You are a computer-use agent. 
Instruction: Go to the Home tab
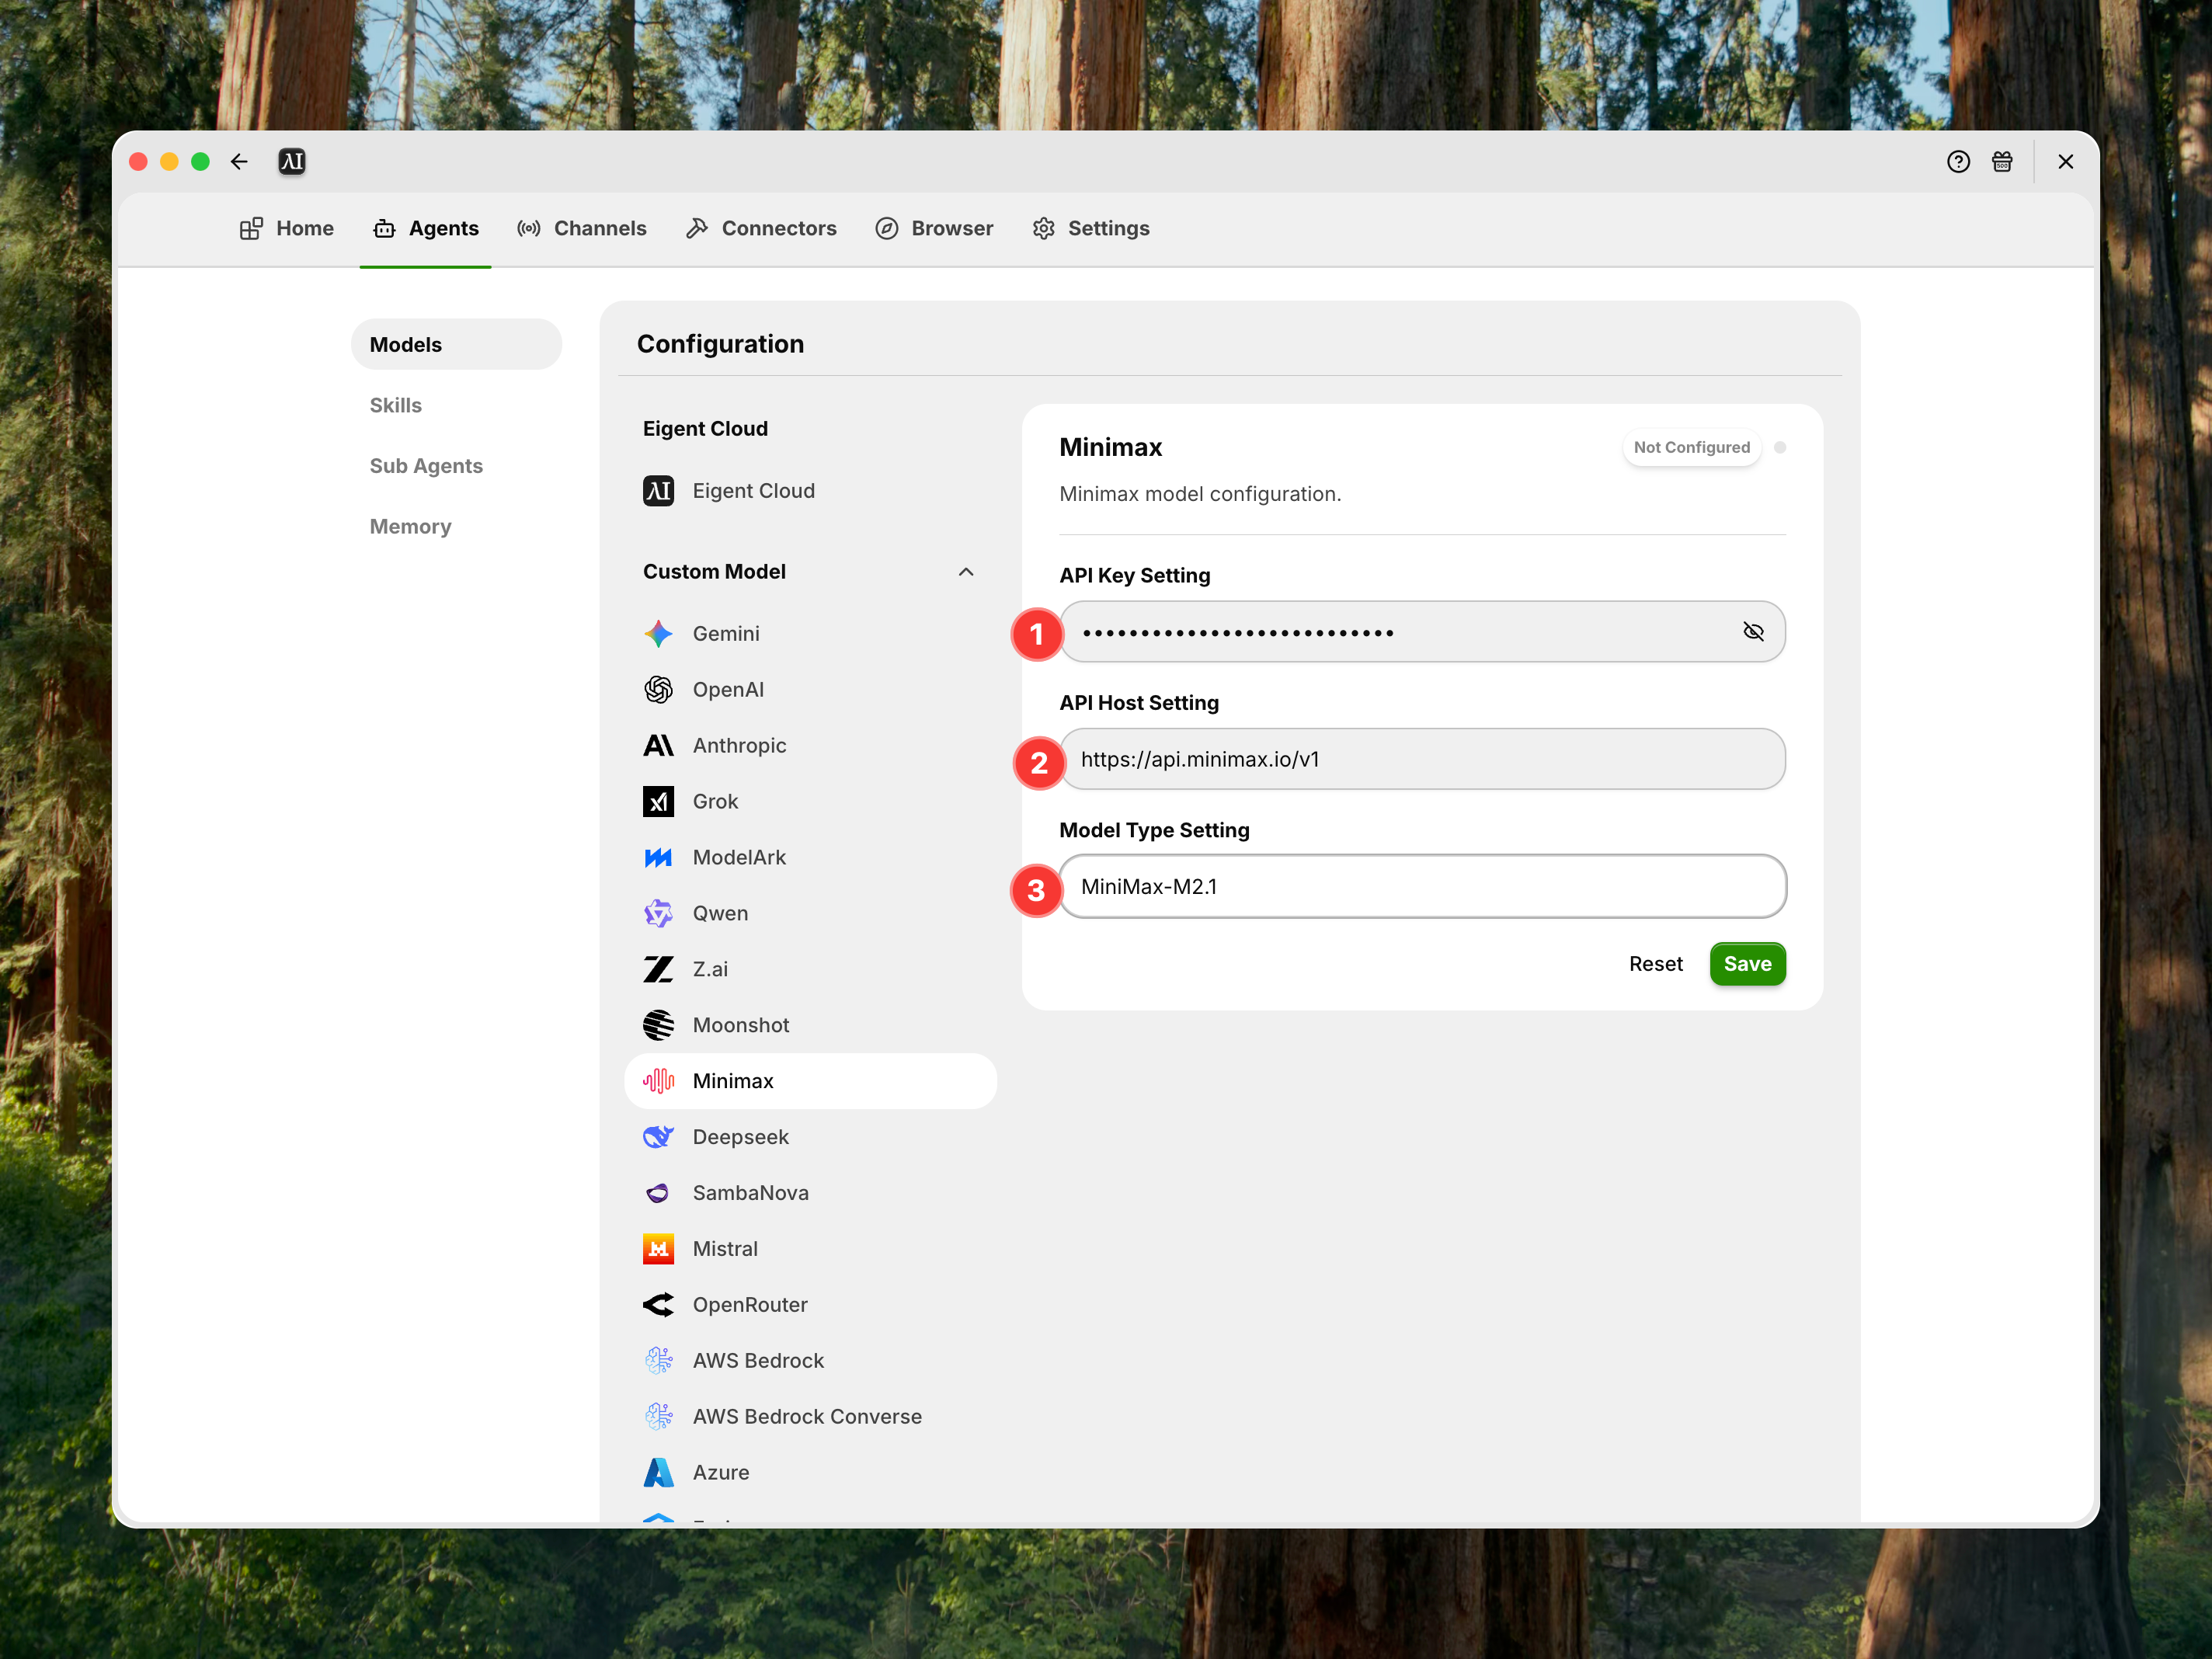click(287, 228)
